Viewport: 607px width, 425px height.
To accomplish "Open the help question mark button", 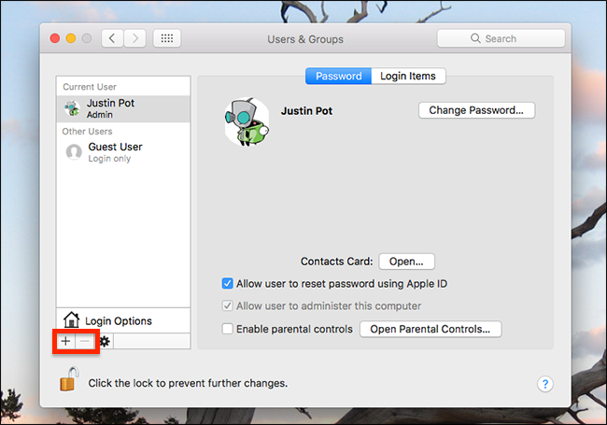I will coord(546,383).
